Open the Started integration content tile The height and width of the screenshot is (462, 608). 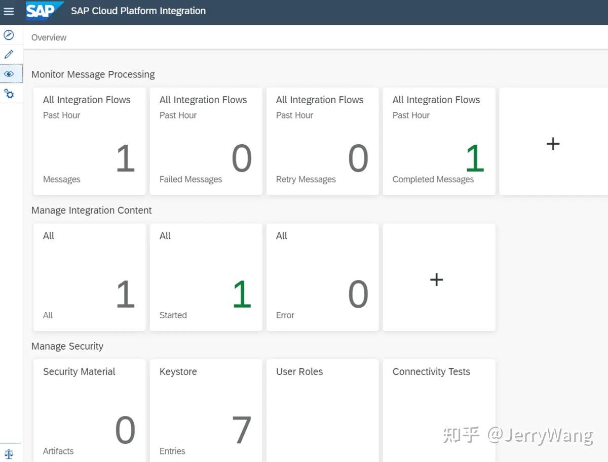coord(206,277)
